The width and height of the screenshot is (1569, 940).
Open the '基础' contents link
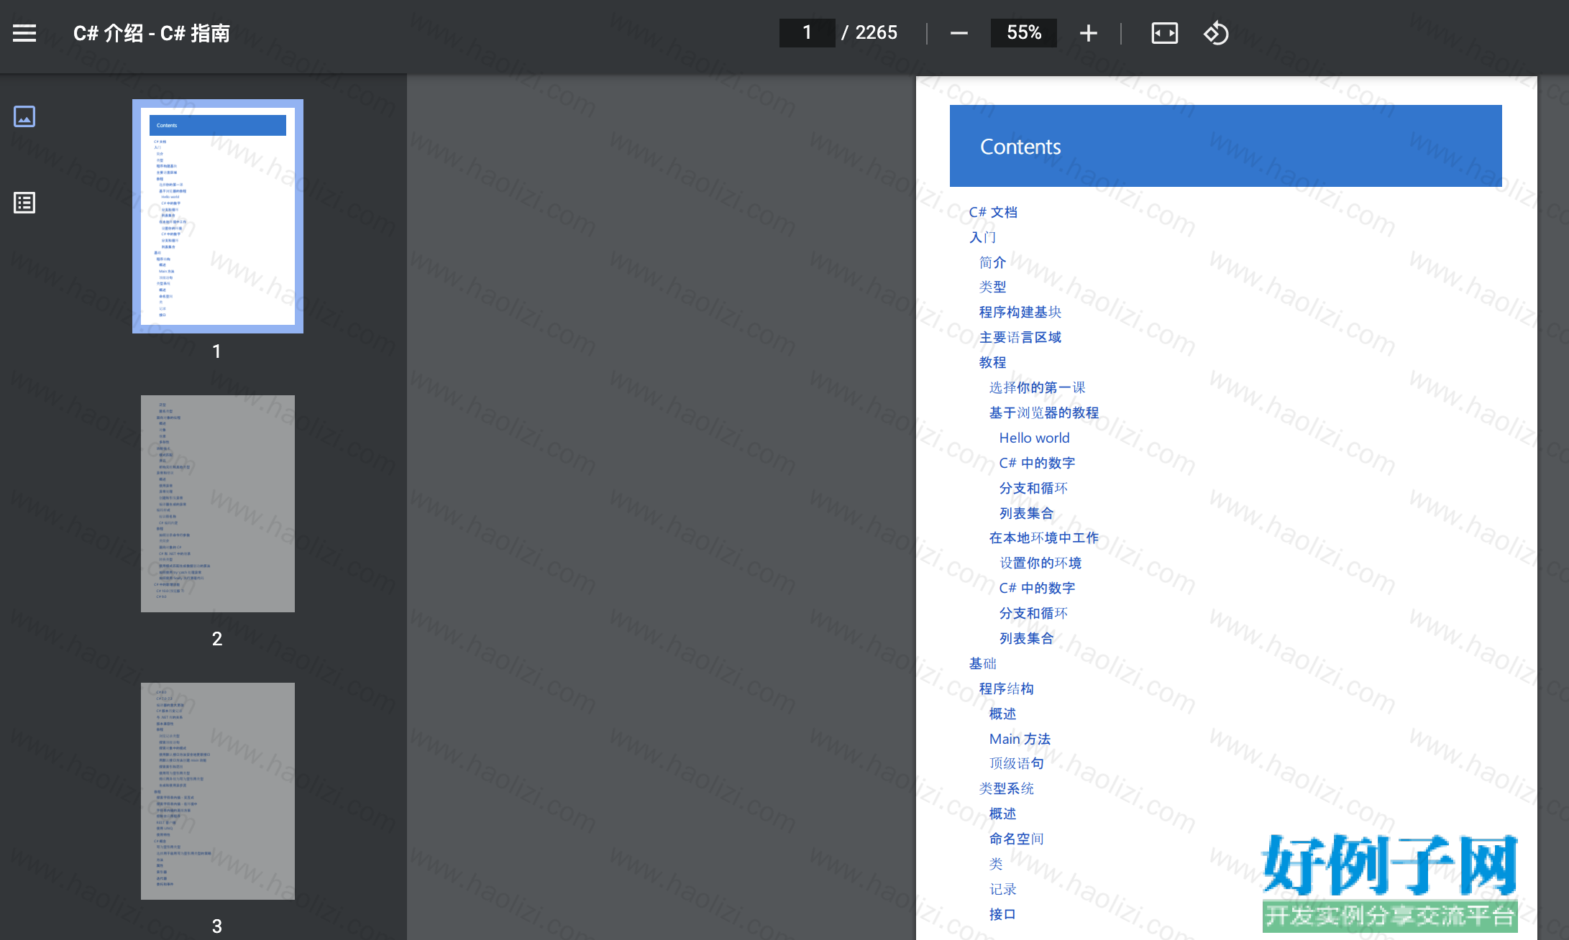[982, 663]
